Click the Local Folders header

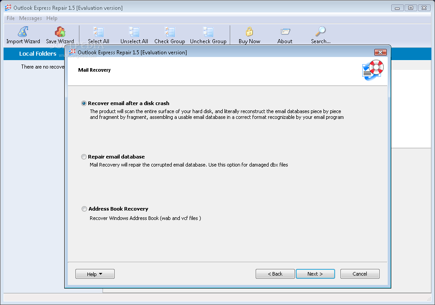point(38,54)
